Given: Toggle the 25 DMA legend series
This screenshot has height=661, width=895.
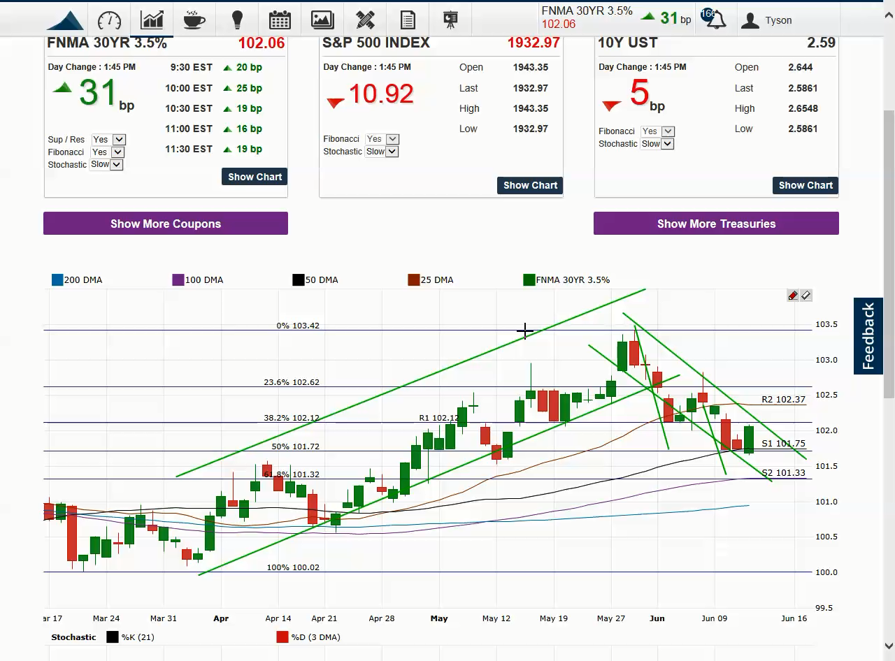Looking at the screenshot, I should pyautogui.click(x=413, y=280).
